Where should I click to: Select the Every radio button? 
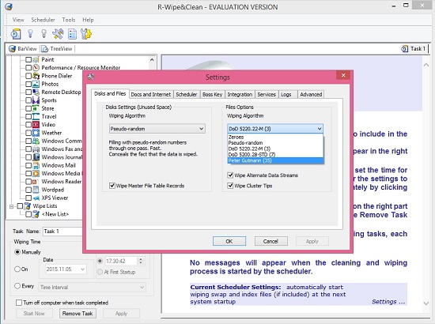pos(17,286)
